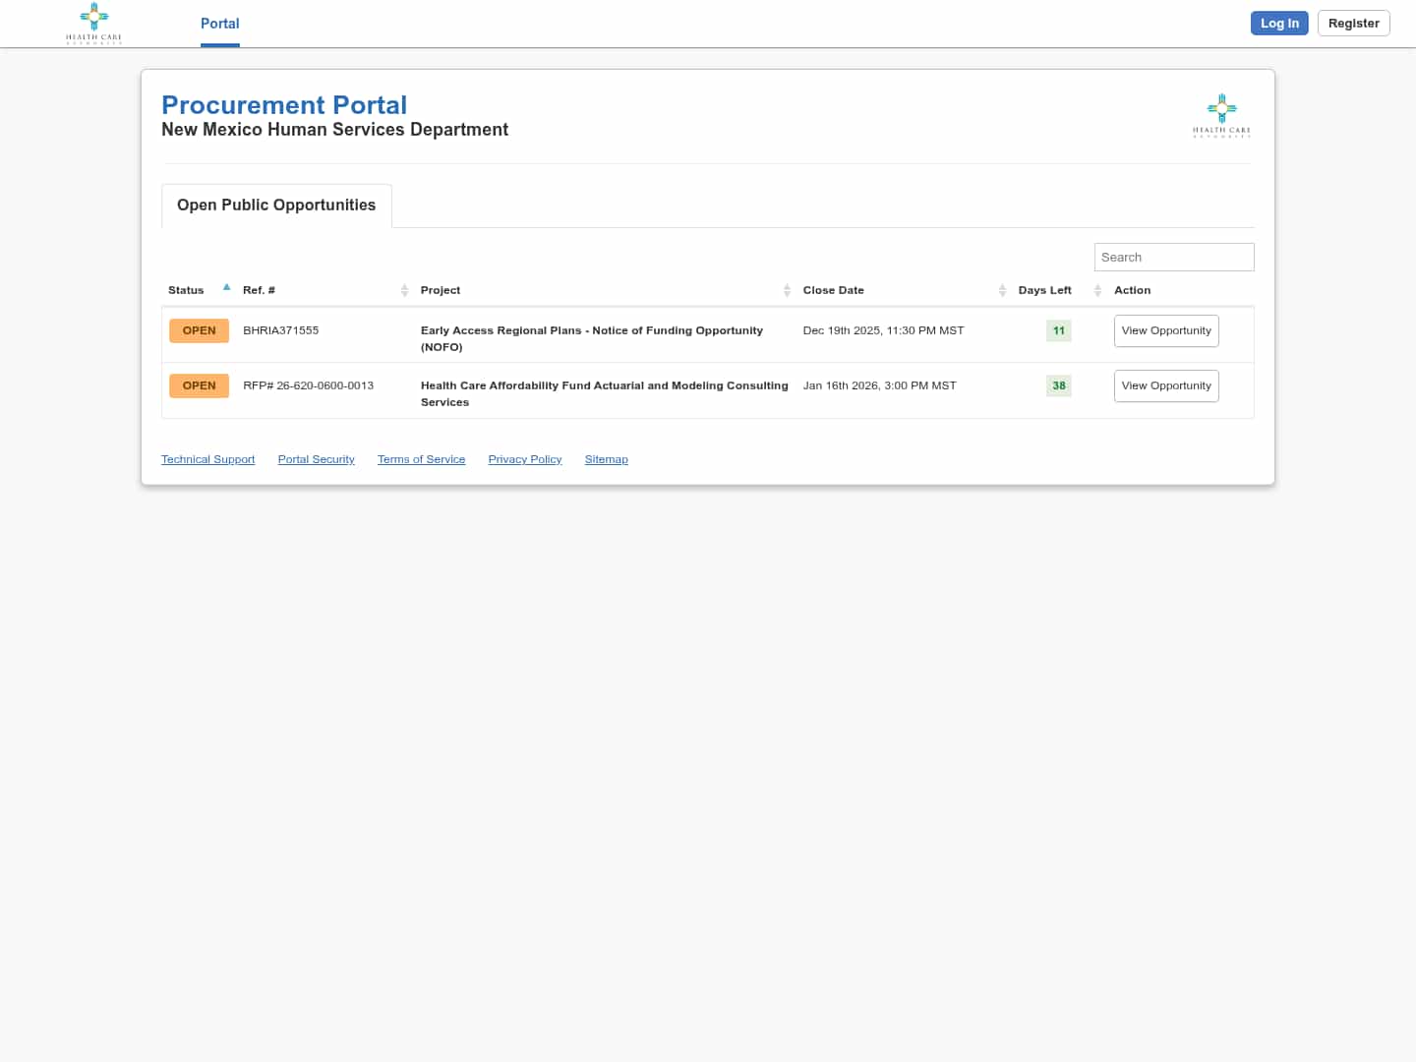The image size is (1416, 1062).
Task: View the Health Care Affordability Fund opportunity
Action: 1165,386
